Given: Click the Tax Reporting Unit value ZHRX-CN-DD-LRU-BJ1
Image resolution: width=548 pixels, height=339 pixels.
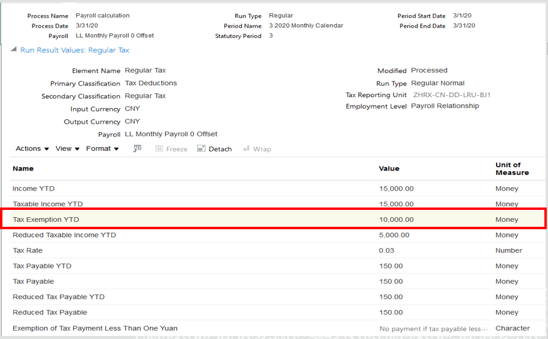Looking at the screenshot, I should [451, 95].
